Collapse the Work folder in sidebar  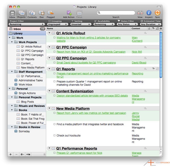click(10, 38)
